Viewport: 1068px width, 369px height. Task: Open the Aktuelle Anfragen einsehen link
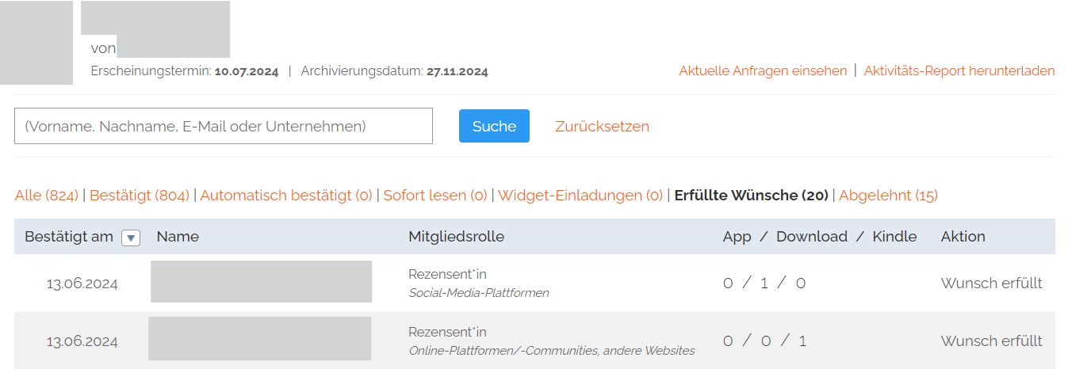point(763,70)
